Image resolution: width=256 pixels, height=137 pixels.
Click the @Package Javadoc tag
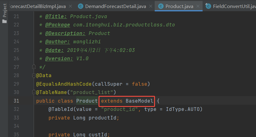click(x=58, y=25)
